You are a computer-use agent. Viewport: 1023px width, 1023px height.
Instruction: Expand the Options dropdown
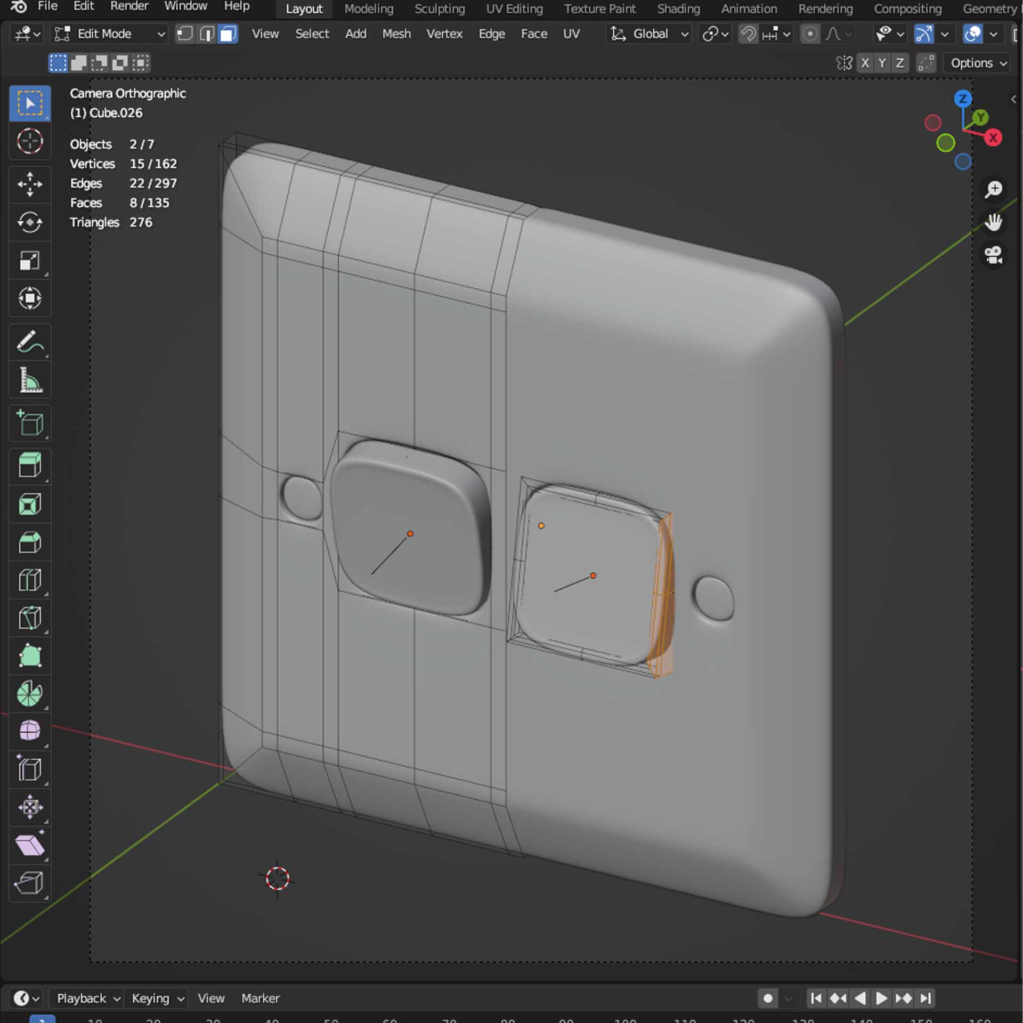pos(978,63)
